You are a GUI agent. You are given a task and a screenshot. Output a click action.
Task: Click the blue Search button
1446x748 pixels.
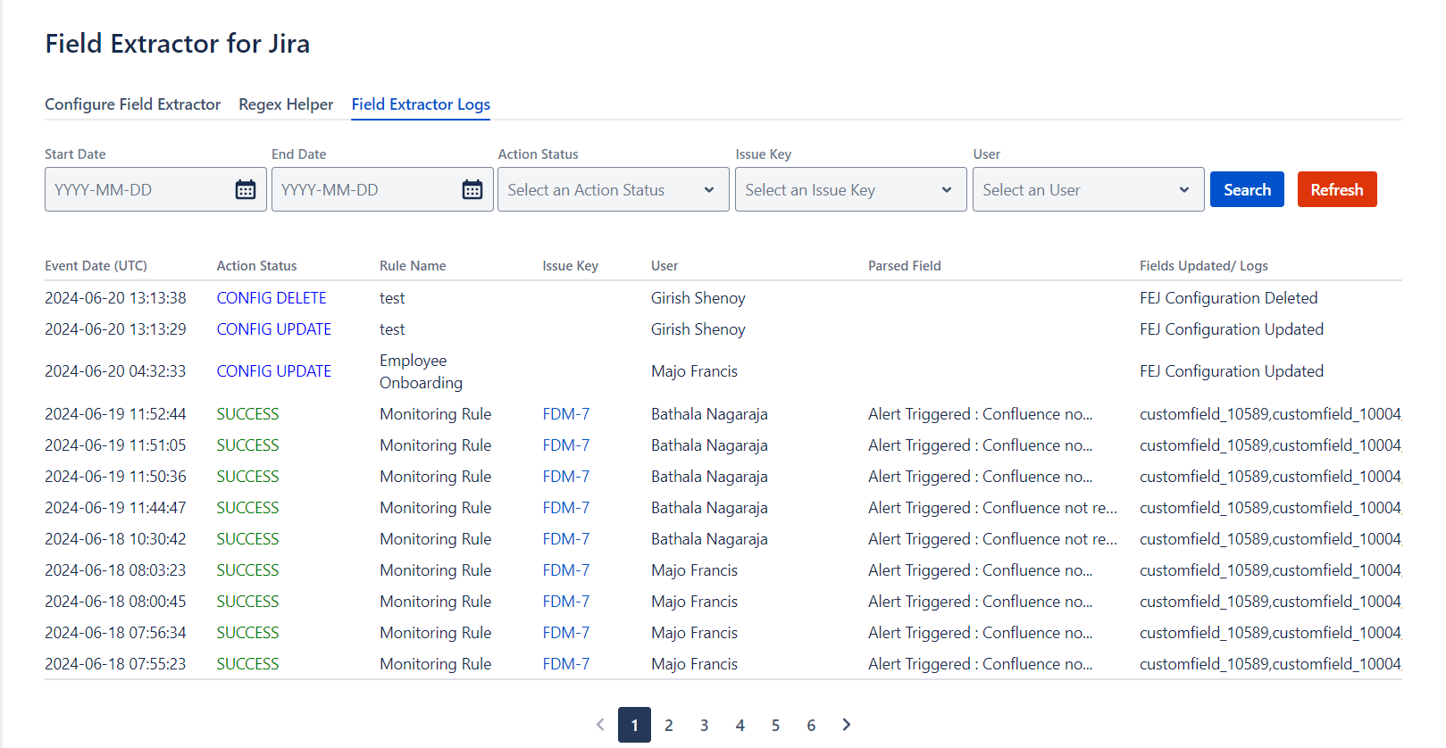(x=1247, y=189)
